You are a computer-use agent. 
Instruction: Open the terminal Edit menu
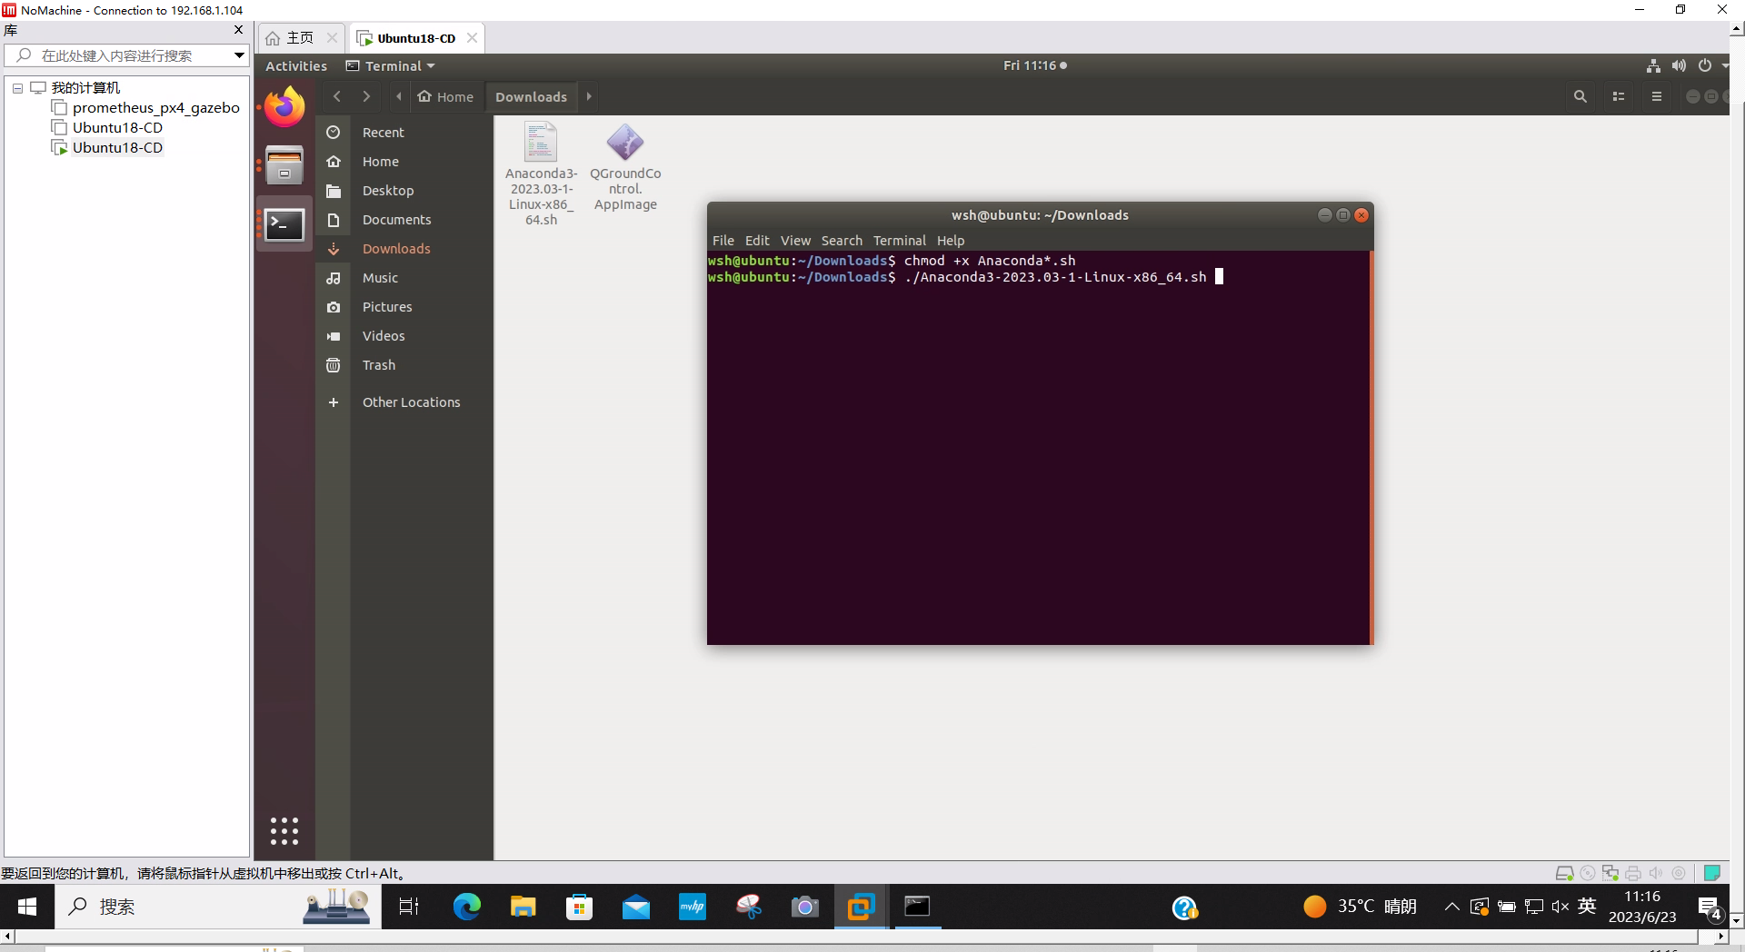coord(757,241)
